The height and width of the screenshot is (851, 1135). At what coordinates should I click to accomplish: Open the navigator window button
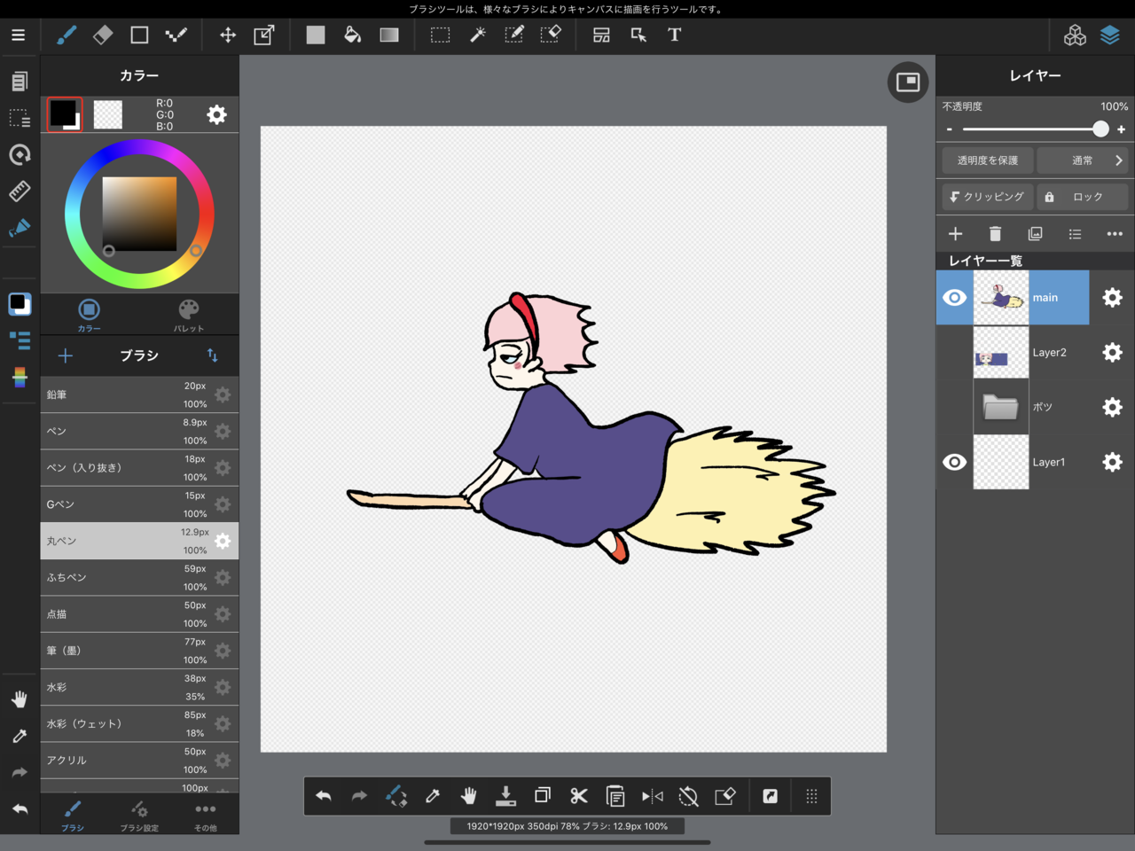click(x=908, y=82)
